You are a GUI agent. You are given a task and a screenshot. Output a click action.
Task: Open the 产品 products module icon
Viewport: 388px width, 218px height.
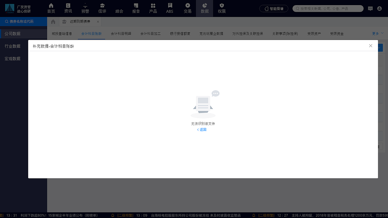point(153,8)
